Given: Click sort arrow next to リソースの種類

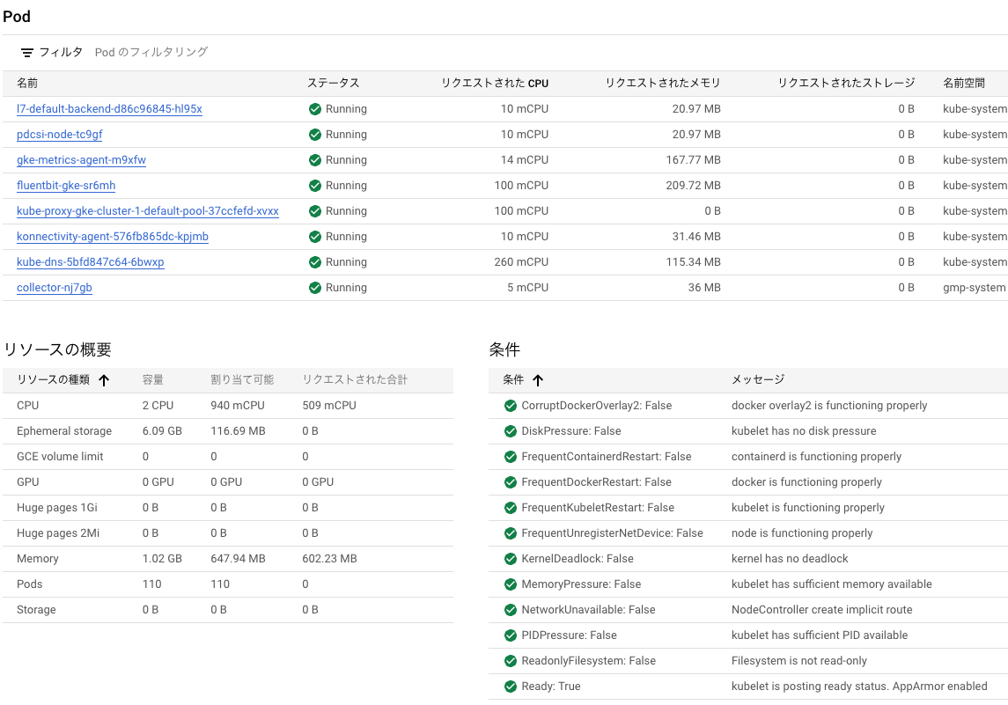Looking at the screenshot, I should 104,380.
